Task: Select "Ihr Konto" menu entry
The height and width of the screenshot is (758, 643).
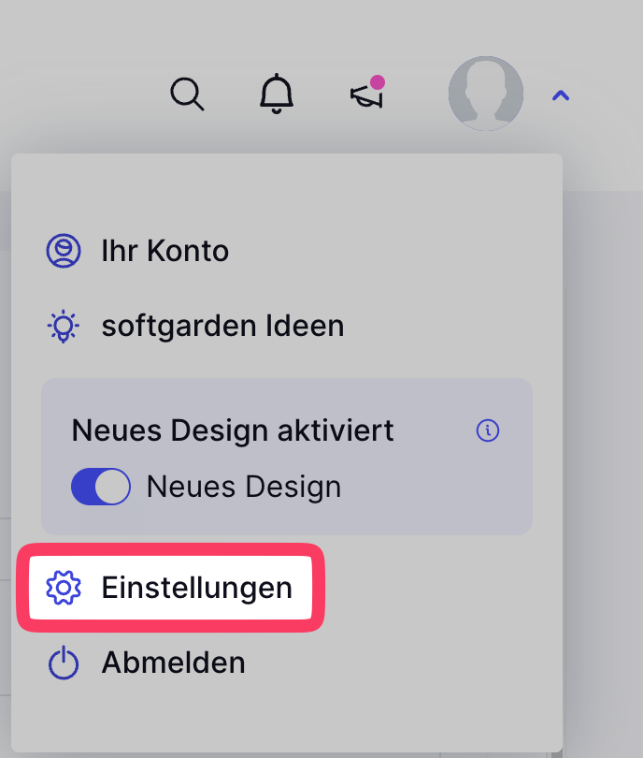Action: point(165,251)
